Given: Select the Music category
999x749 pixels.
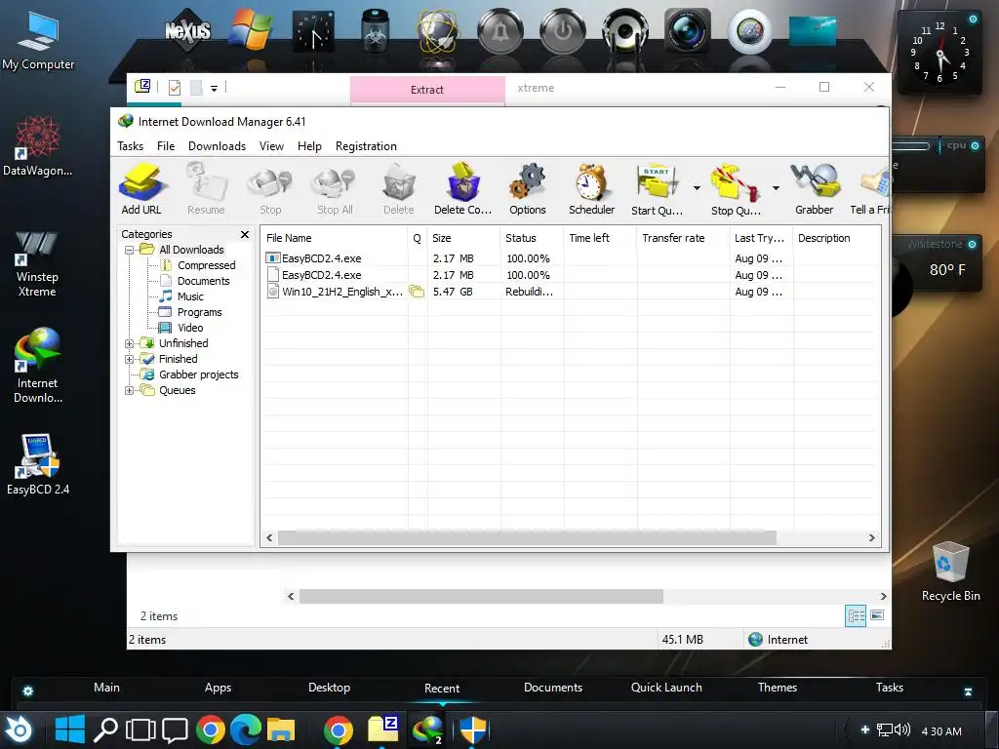Looking at the screenshot, I should 190,296.
